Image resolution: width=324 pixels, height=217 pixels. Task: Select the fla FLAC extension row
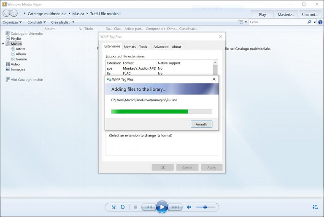pyautogui.click(x=159, y=73)
